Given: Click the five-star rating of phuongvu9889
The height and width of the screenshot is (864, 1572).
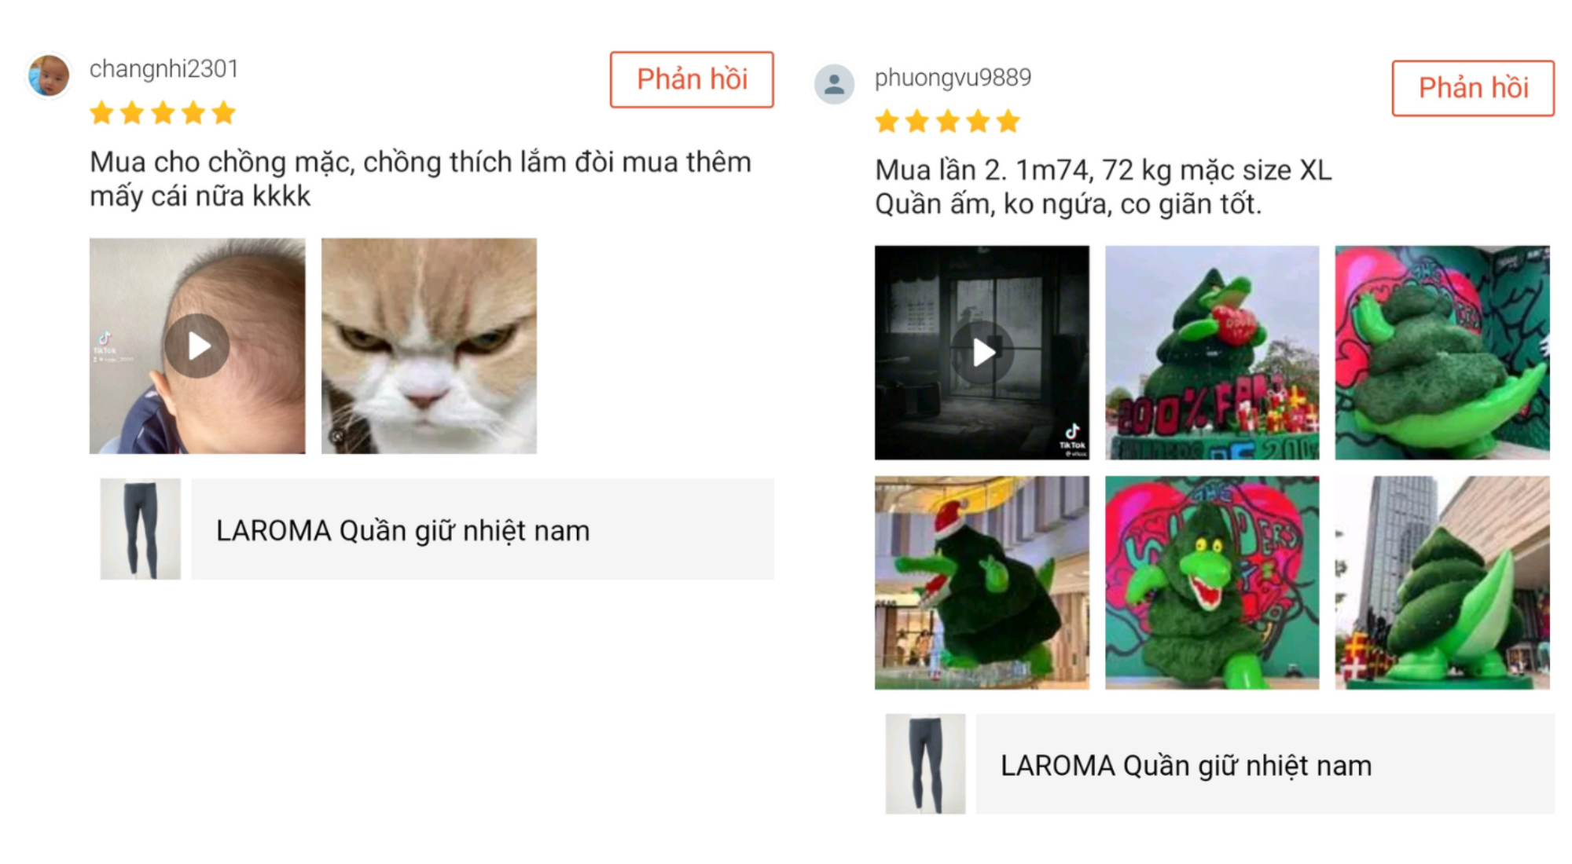Looking at the screenshot, I should click(x=947, y=122).
